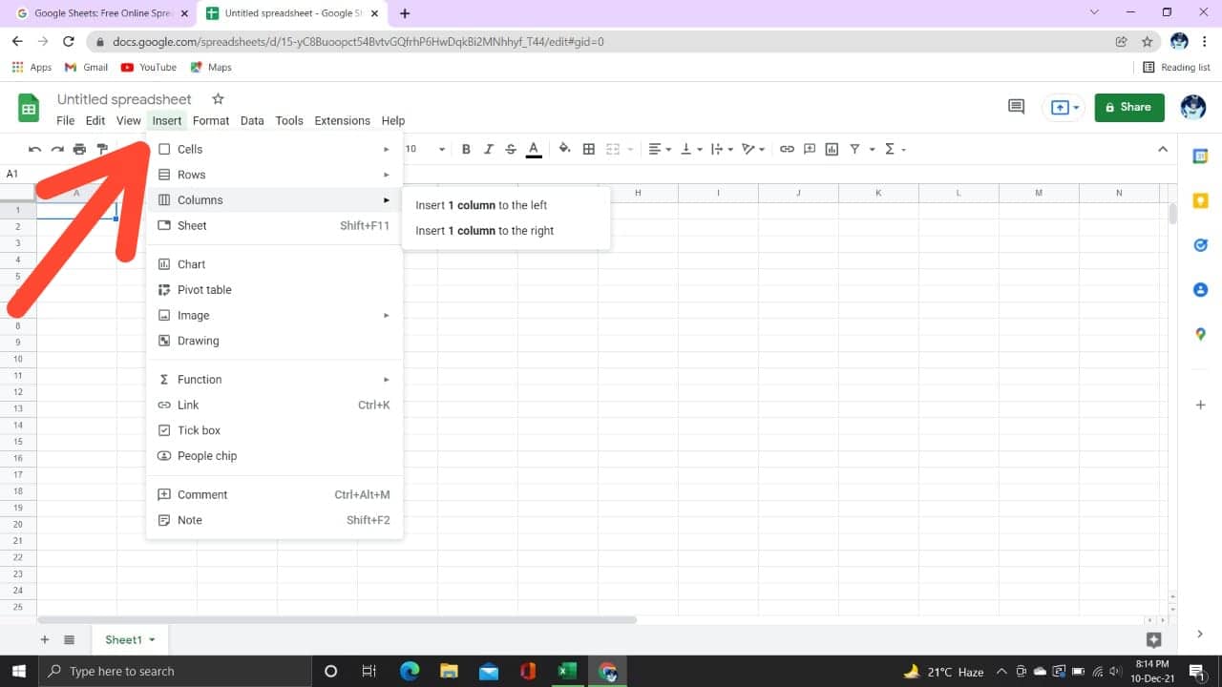1222x687 pixels.
Task: Open the vertical align dropdown
Action: pos(692,149)
